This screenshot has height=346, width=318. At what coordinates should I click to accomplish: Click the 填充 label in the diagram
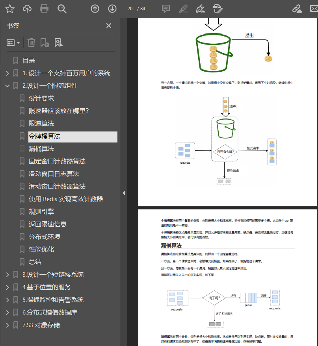233,107
